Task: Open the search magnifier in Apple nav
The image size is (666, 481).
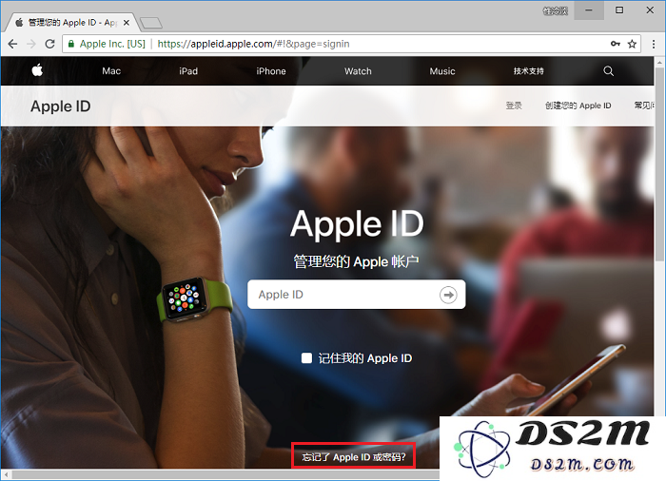Action: (608, 71)
